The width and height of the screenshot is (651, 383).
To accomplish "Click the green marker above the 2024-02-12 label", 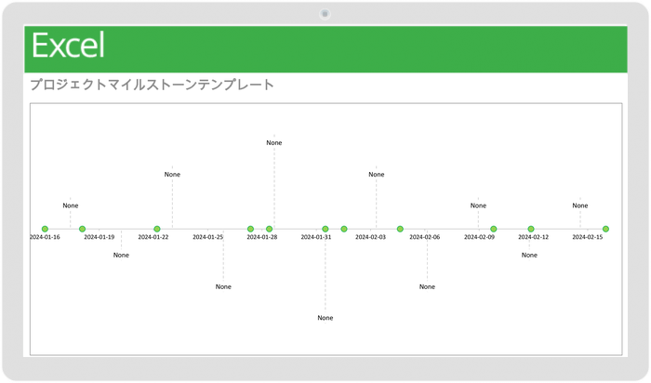I will (x=531, y=229).
